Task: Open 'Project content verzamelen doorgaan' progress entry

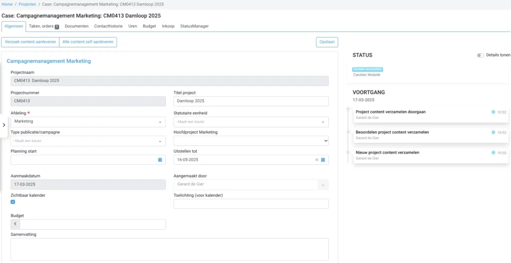Action: coord(431,115)
